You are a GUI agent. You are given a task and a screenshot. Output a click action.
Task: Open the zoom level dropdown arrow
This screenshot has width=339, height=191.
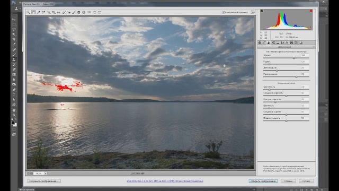tap(46, 173)
